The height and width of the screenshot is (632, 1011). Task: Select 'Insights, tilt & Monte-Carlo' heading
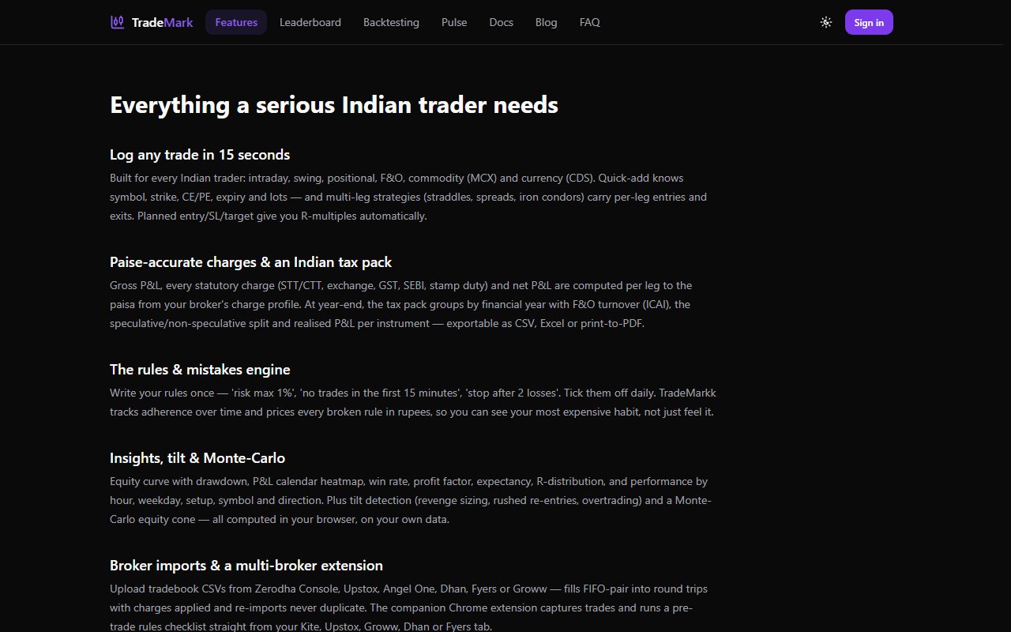pyautogui.click(x=197, y=458)
